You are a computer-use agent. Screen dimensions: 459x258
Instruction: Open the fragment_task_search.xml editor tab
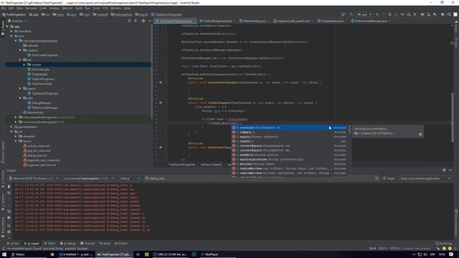click(x=293, y=21)
